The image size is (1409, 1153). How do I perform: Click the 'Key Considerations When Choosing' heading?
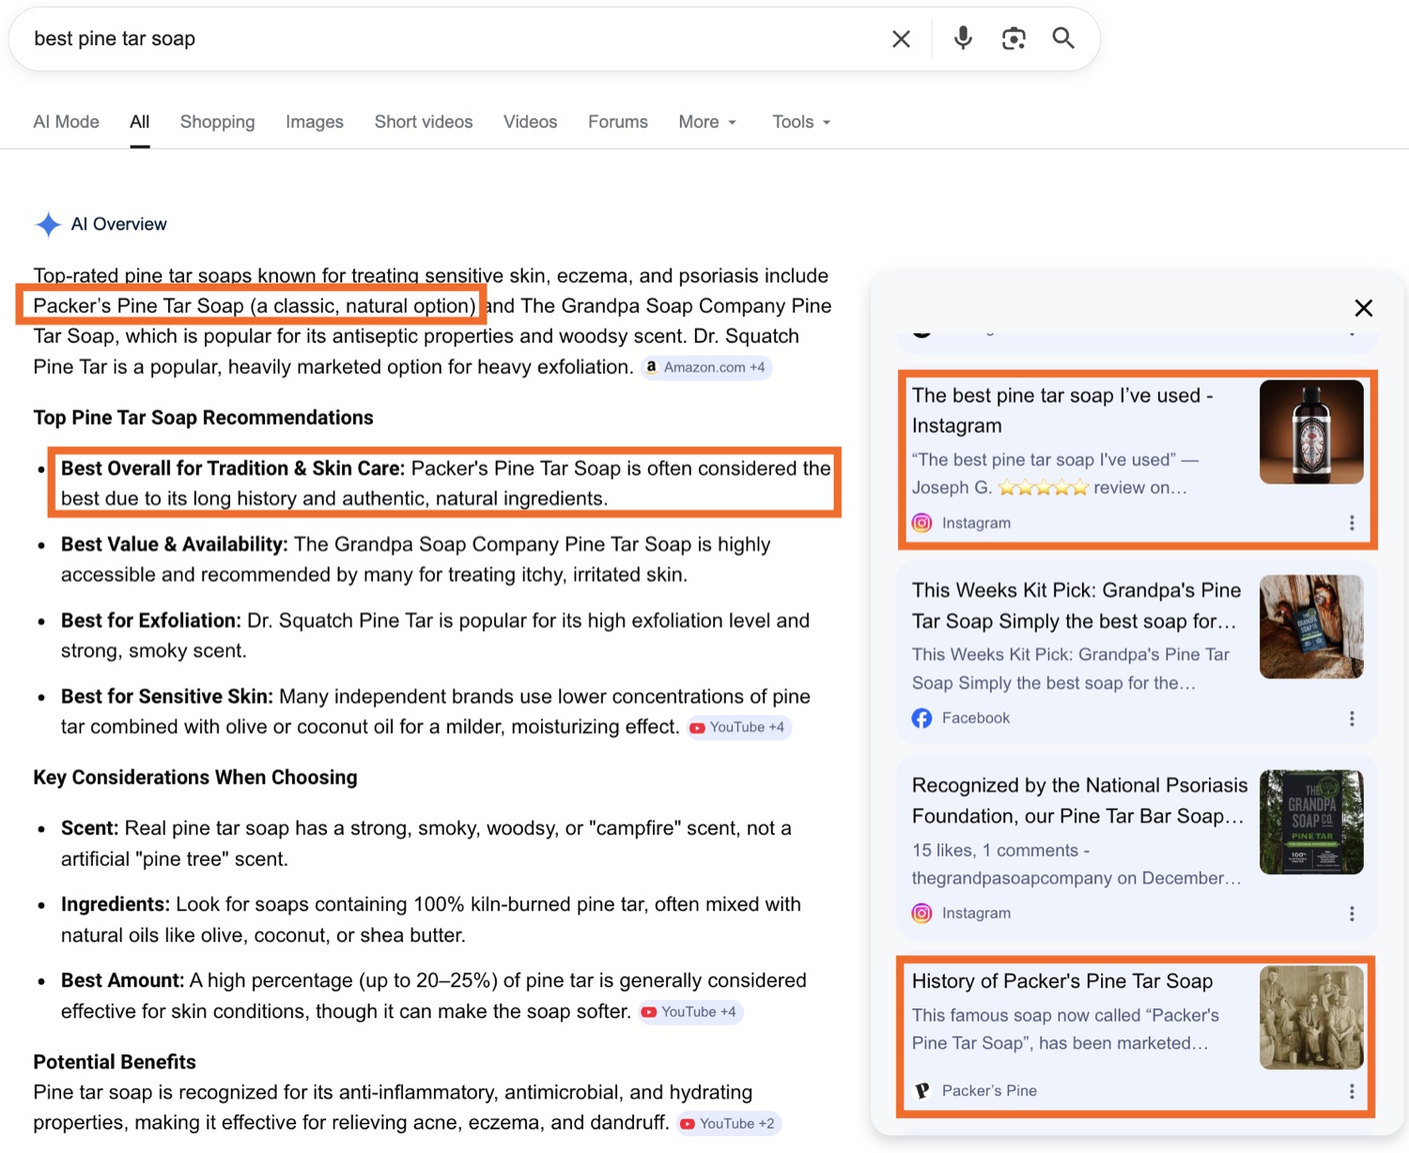click(195, 777)
